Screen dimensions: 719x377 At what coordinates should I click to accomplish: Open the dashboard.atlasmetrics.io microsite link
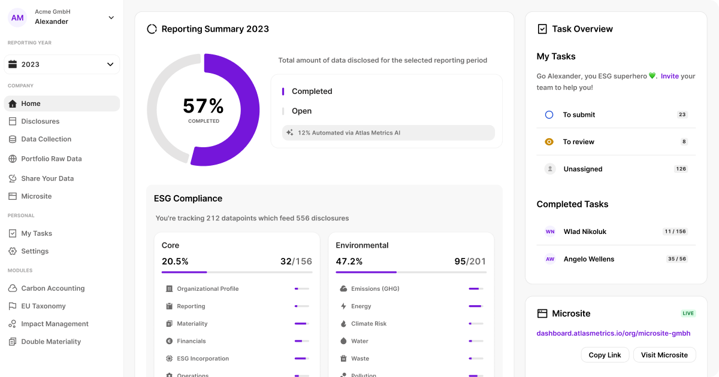pos(614,333)
